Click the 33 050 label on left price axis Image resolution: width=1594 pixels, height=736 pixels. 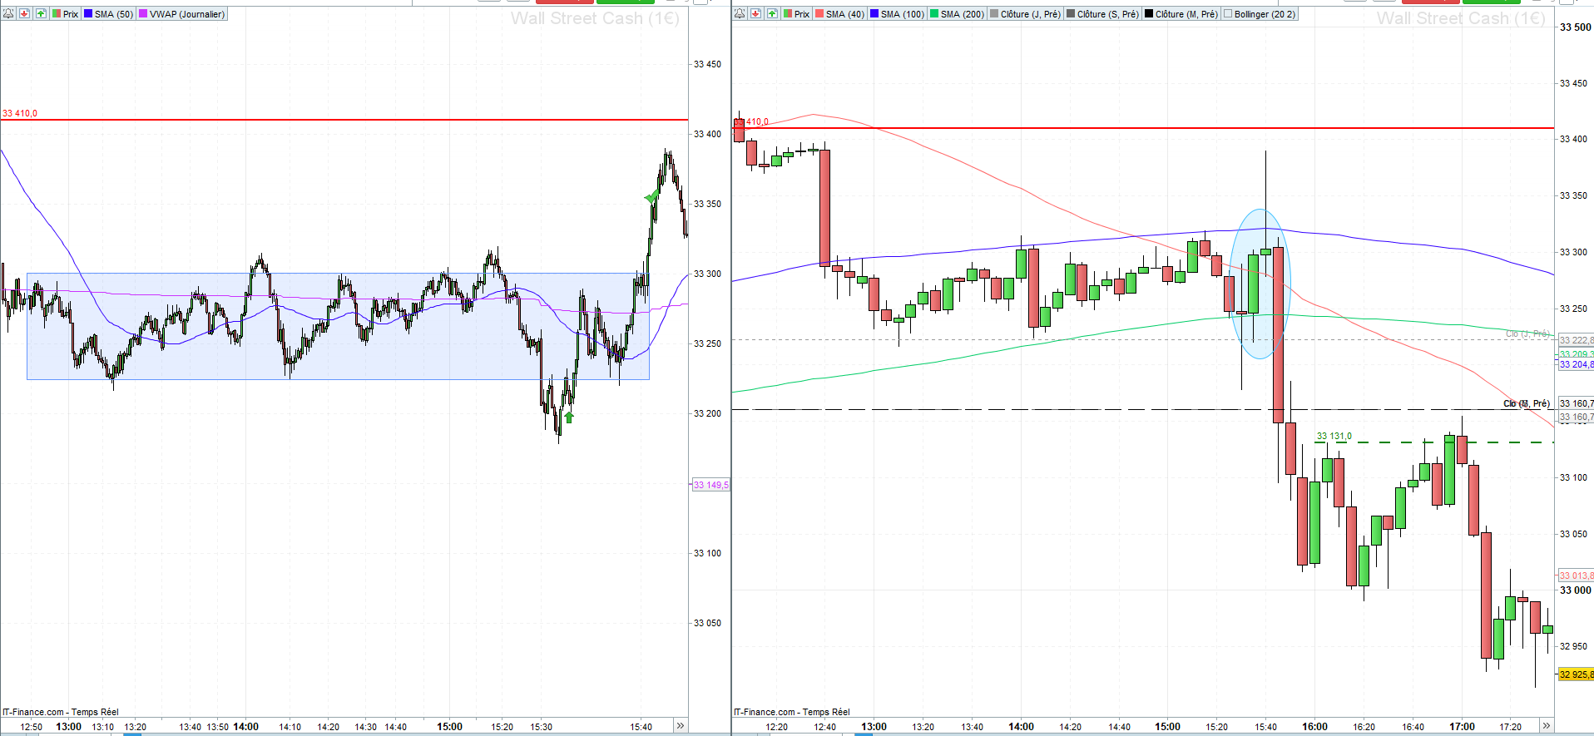[707, 623]
